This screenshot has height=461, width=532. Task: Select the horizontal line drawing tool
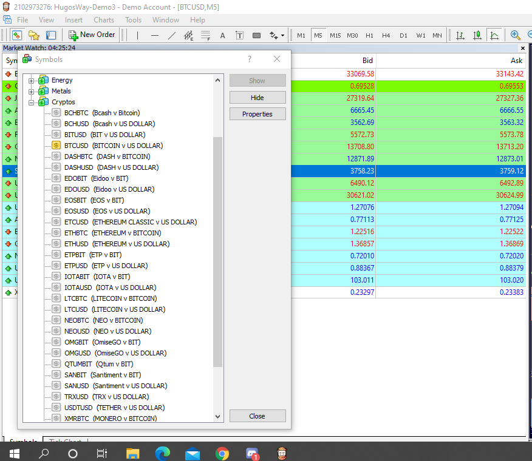155,35
